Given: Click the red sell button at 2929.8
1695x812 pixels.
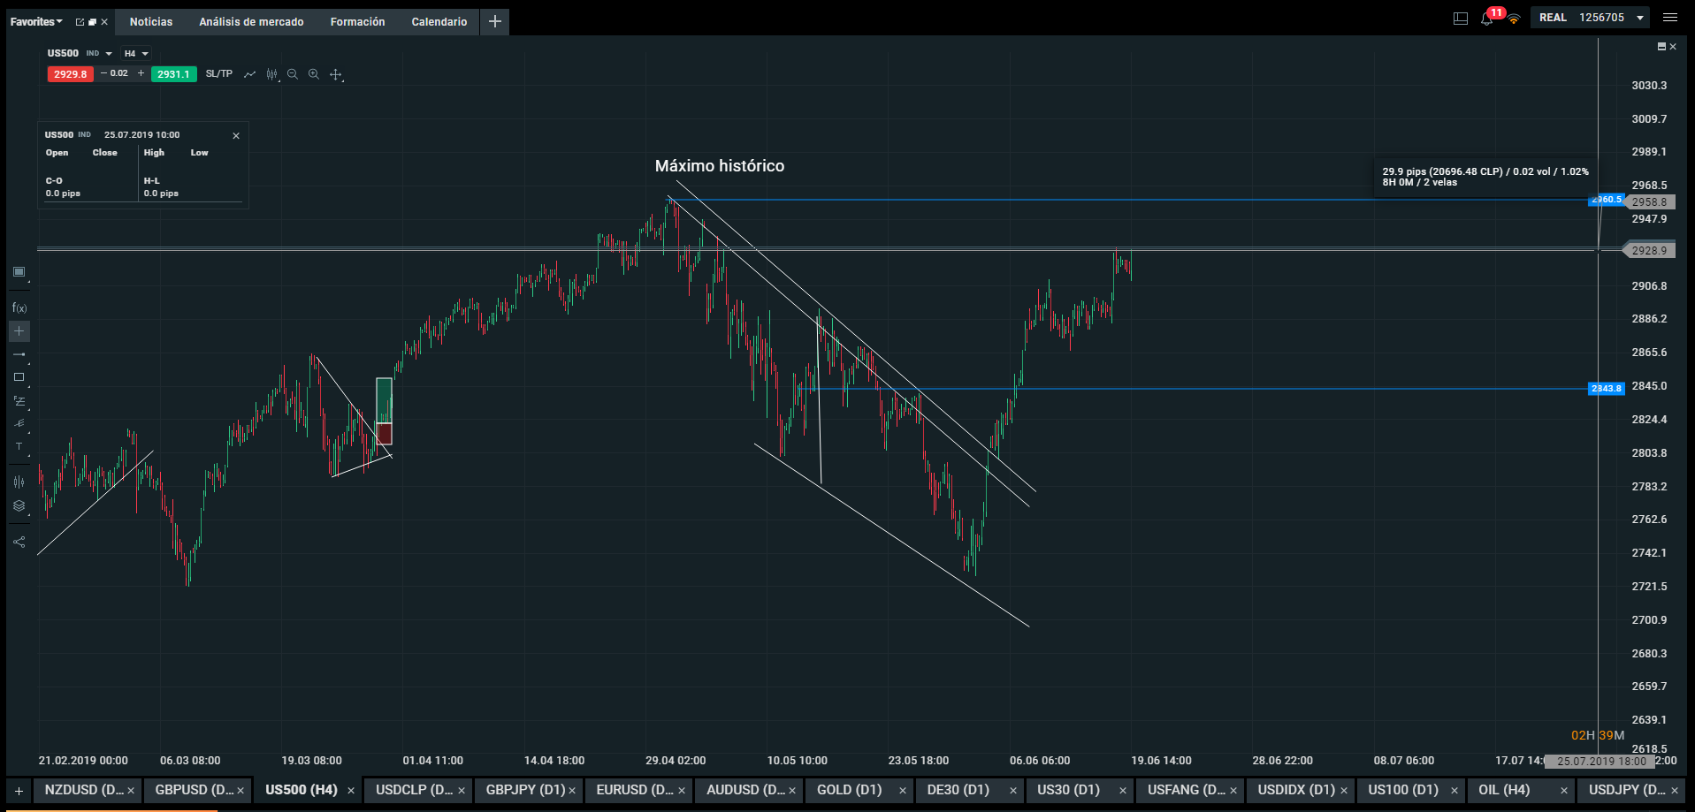Looking at the screenshot, I should [70, 74].
